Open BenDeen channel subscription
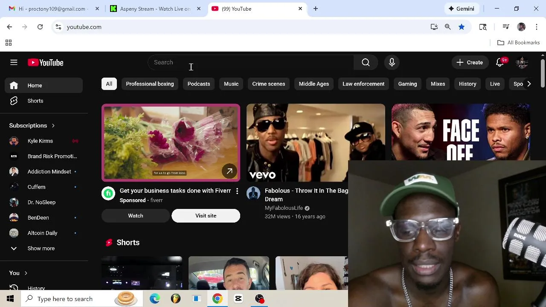 pos(44,217)
